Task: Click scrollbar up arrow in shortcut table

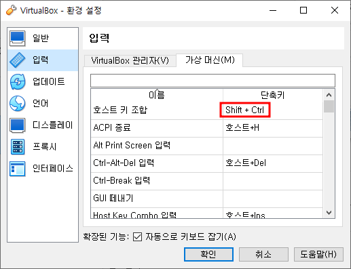Action: click(x=329, y=95)
